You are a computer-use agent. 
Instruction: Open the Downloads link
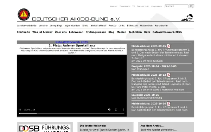tap(125, 6)
